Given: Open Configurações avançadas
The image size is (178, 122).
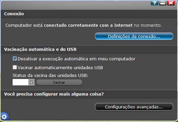Looking at the screenshot, I should 134,107.
